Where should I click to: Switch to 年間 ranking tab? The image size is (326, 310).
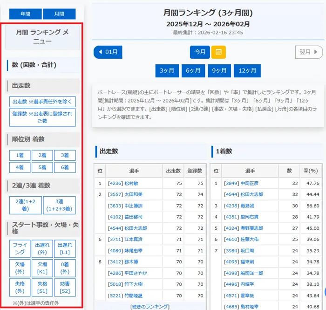25,14
